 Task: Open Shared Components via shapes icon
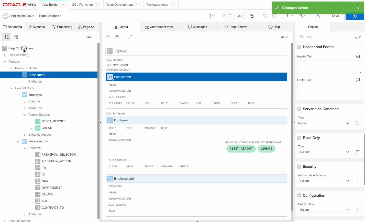click(x=317, y=16)
